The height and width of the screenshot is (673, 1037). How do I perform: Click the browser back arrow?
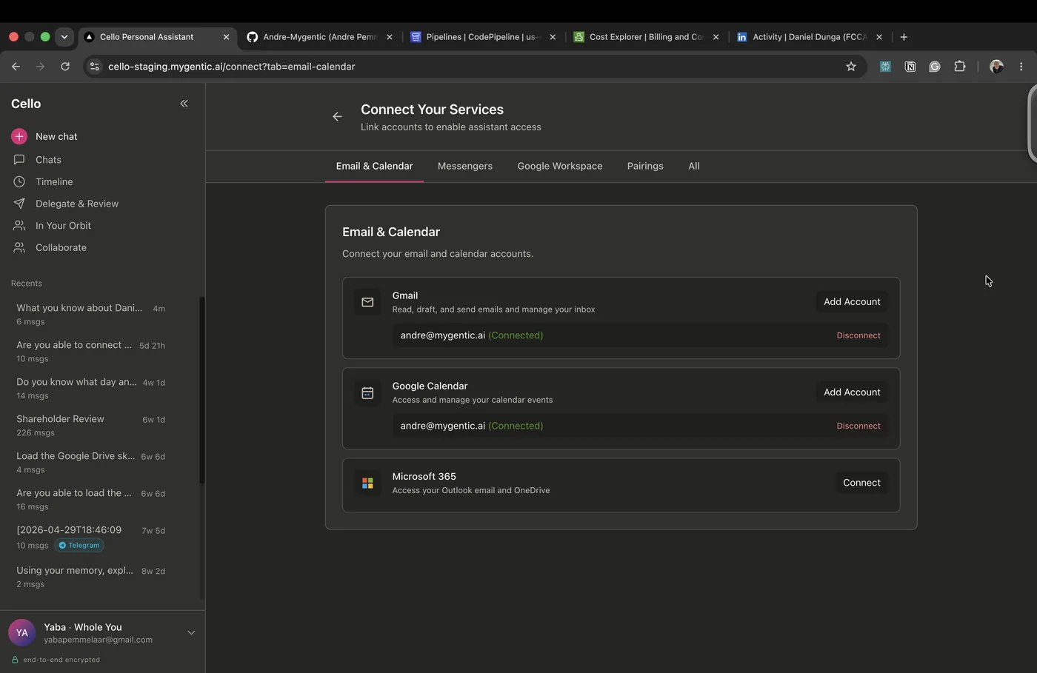(16, 67)
